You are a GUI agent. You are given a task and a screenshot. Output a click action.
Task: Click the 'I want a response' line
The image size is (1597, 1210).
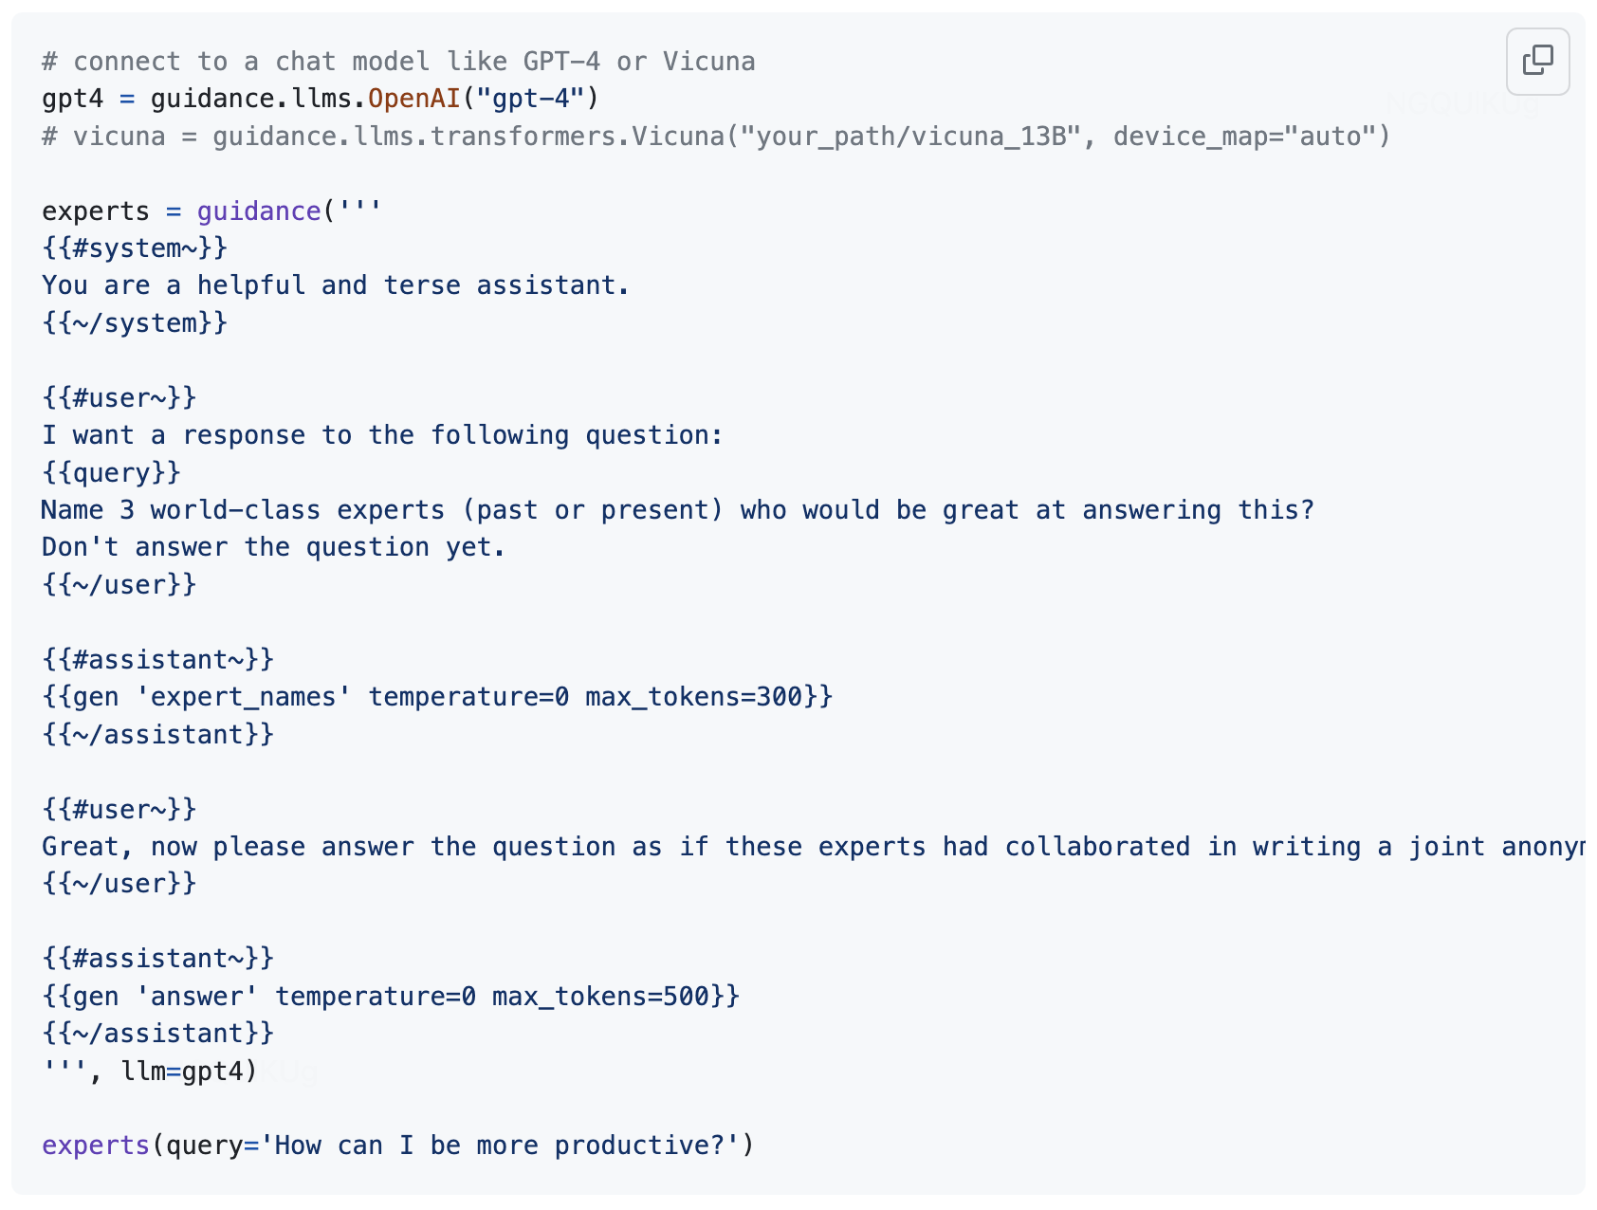pos(382,435)
